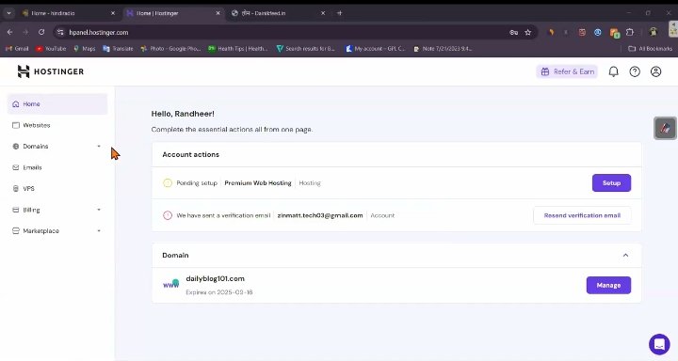Bookmark this page with star icon
The image size is (678, 361).
527,32
